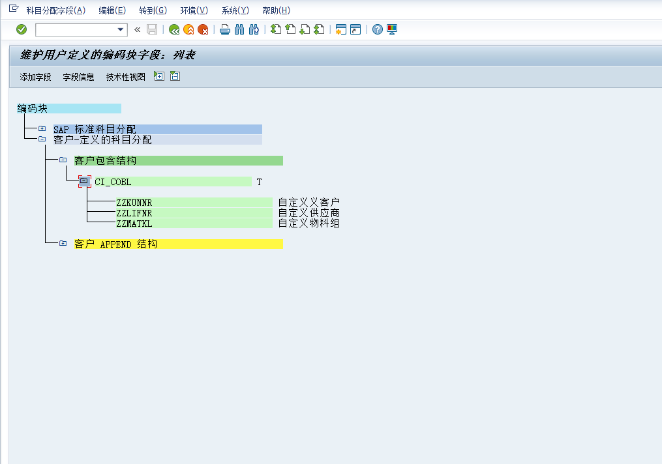The image size is (662, 464).
Task: Click the green Enter checkmark icon
Action: click(22, 29)
